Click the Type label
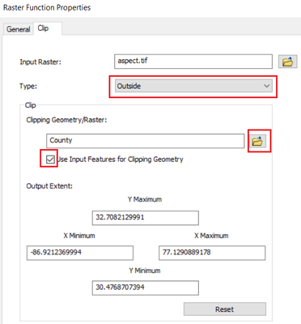 tap(28, 87)
